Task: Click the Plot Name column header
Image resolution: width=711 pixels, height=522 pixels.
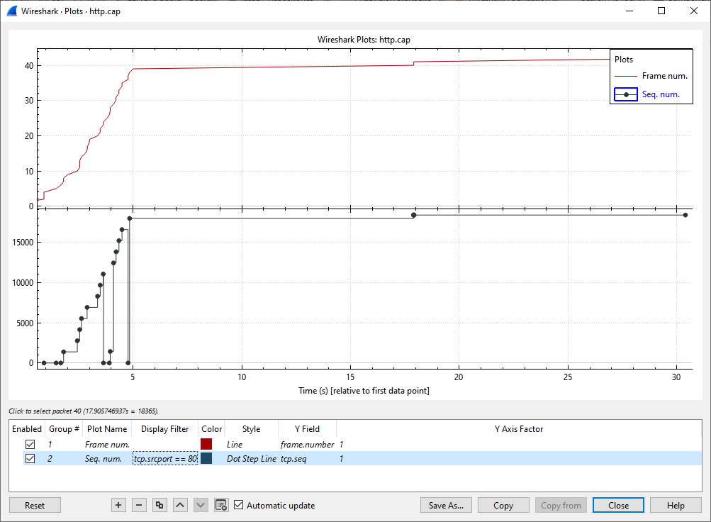Action: tap(107, 428)
